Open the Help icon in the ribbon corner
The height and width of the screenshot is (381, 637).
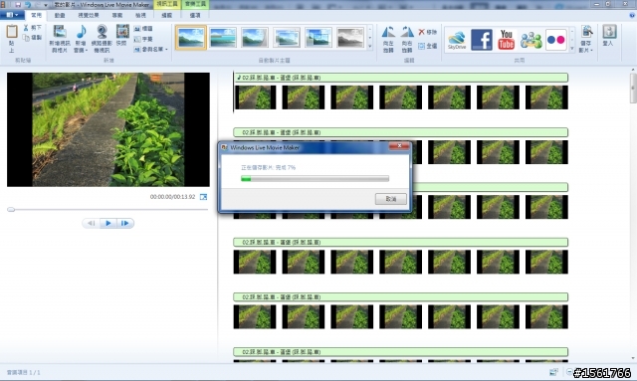pos(632,16)
